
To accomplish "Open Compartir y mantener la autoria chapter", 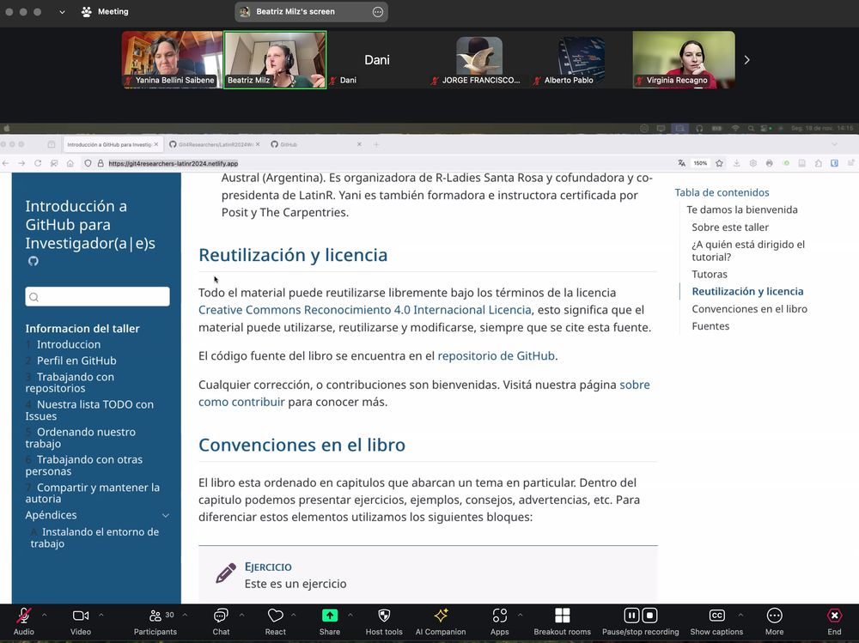I will [x=93, y=493].
